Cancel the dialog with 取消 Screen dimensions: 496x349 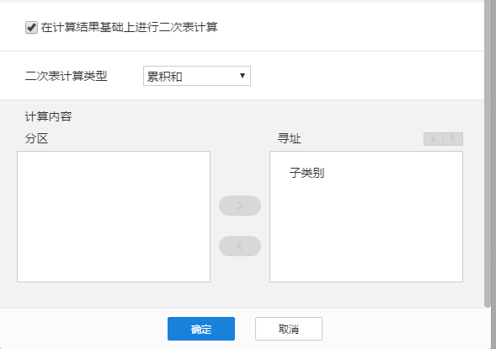pos(289,329)
